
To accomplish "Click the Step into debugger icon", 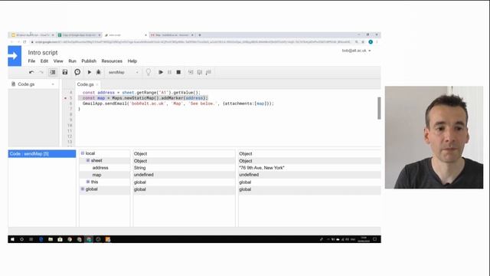I will click(x=191, y=72).
